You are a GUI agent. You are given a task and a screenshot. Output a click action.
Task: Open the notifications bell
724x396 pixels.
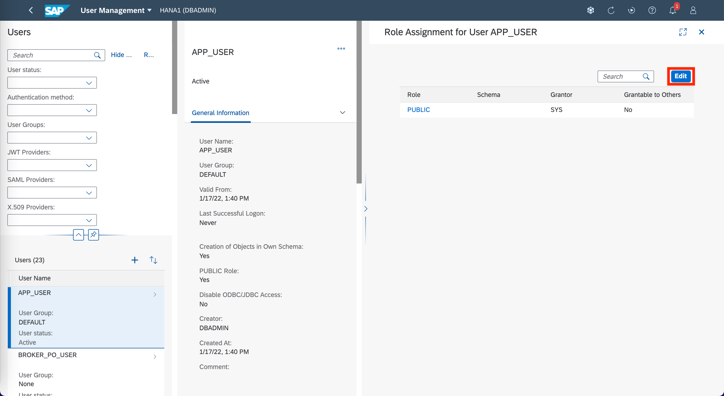(x=672, y=10)
